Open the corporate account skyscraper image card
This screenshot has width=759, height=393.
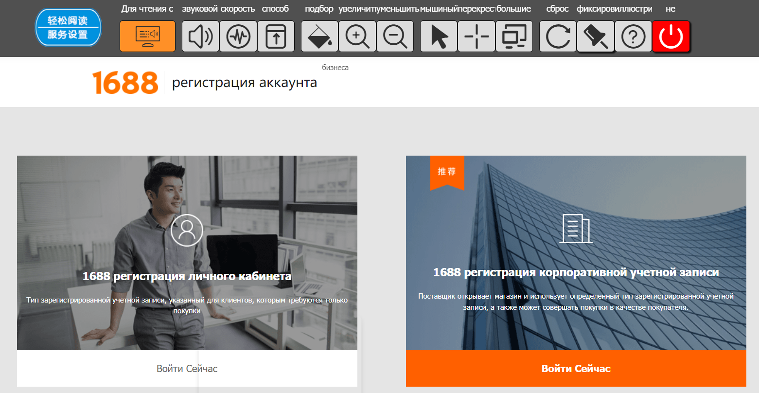click(576, 253)
